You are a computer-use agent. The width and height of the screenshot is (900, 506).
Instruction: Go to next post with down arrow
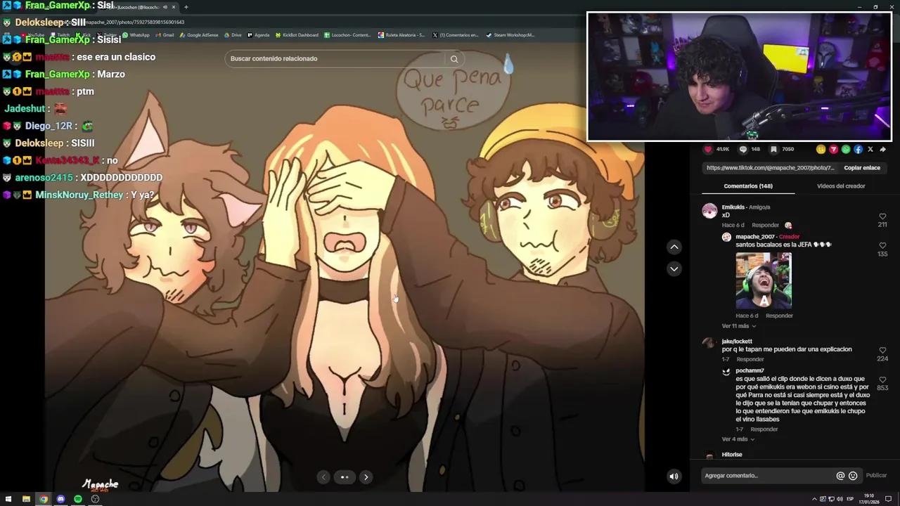click(x=674, y=268)
